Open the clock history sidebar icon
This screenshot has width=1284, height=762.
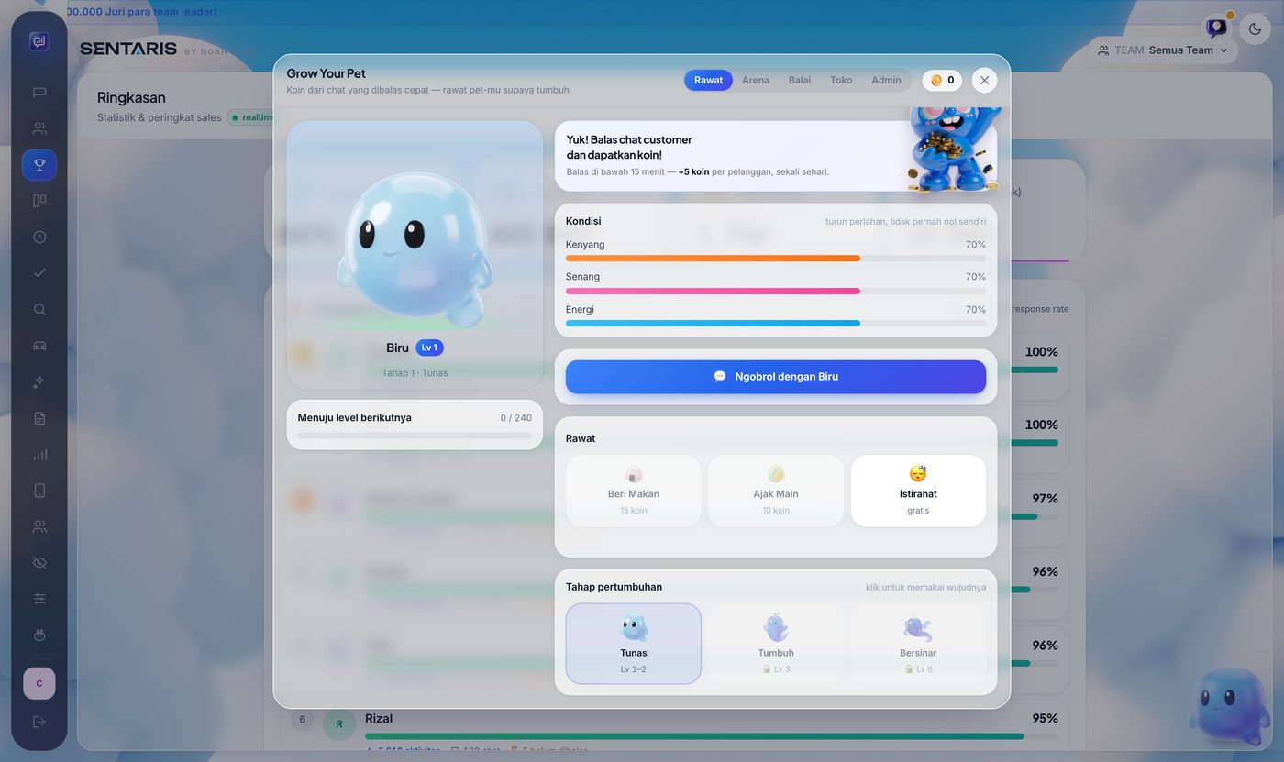[x=39, y=237]
